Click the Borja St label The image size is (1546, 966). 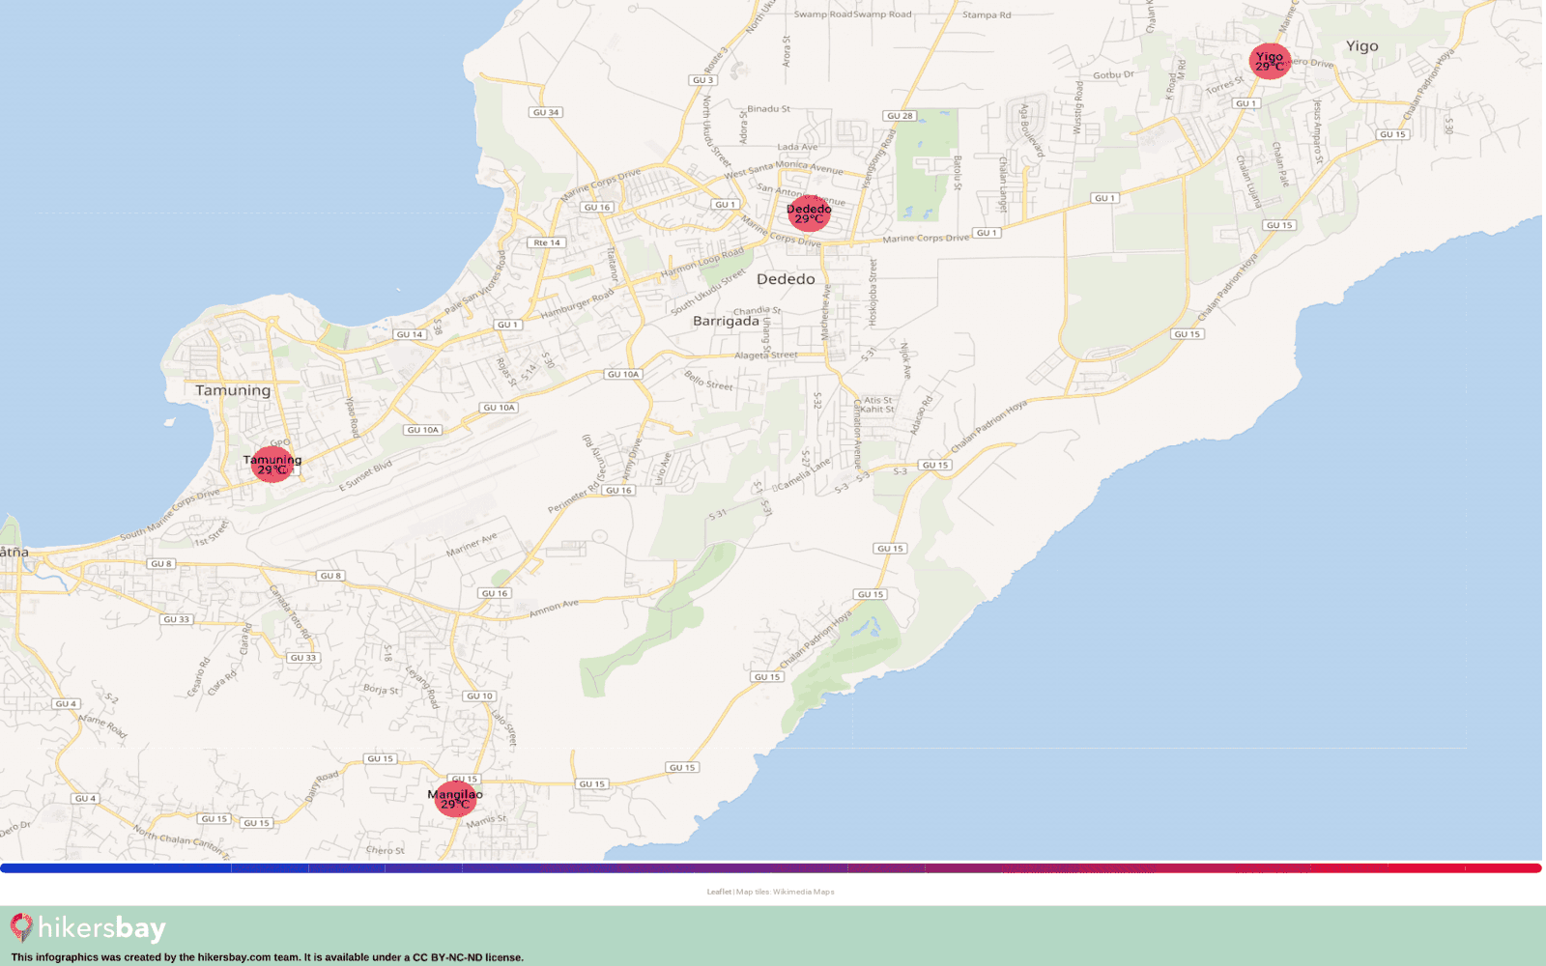coord(381,690)
